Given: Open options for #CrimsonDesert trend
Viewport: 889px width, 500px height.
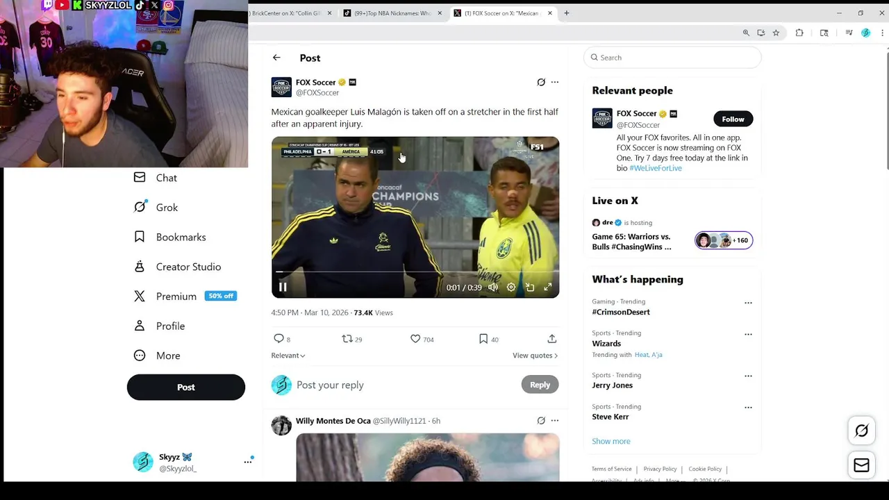Looking at the screenshot, I should 748,303.
